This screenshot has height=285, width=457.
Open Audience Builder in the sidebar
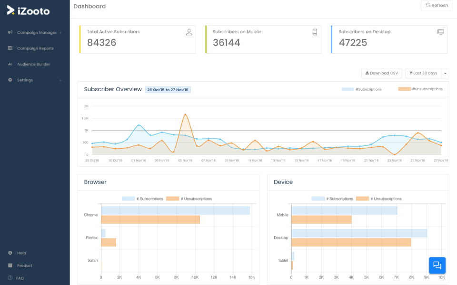point(33,64)
